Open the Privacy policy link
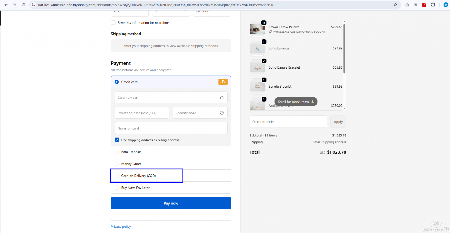Image resolution: width=450 pixels, height=233 pixels. click(x=121, y=227)
